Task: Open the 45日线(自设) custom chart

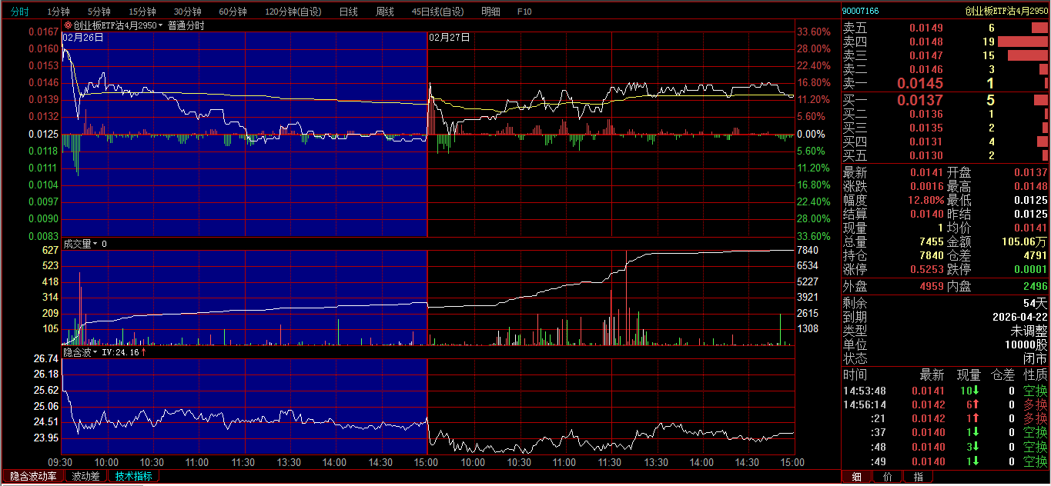Action: click(x=437, y=12)
